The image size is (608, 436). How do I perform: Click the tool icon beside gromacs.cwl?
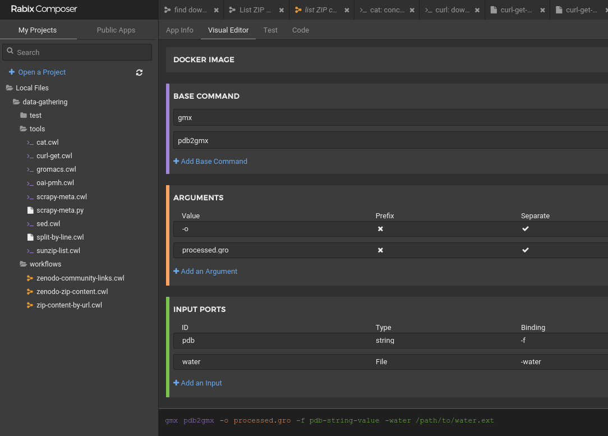(30, 170)
